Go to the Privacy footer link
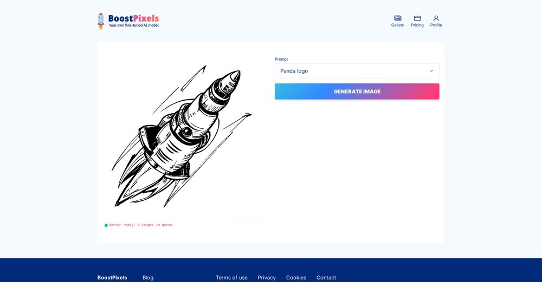 267,278
